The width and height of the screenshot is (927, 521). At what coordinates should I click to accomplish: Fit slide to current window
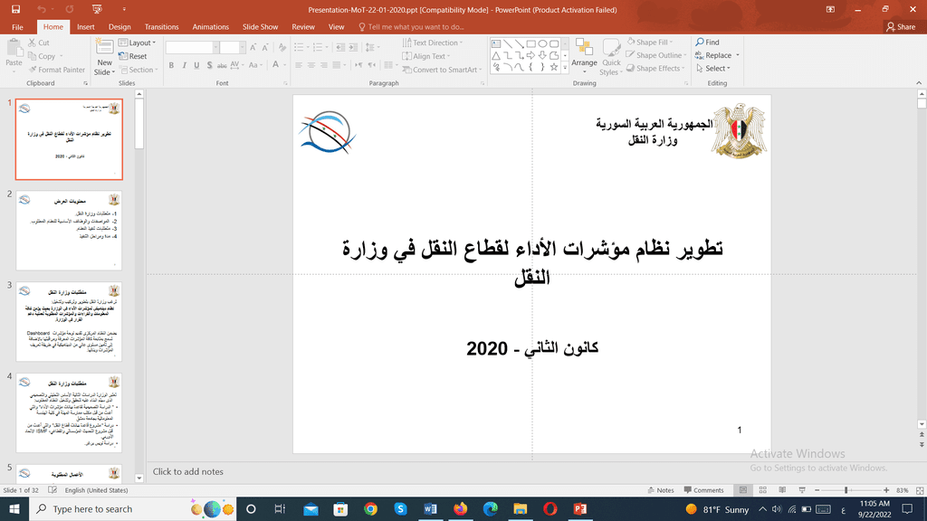920,490
